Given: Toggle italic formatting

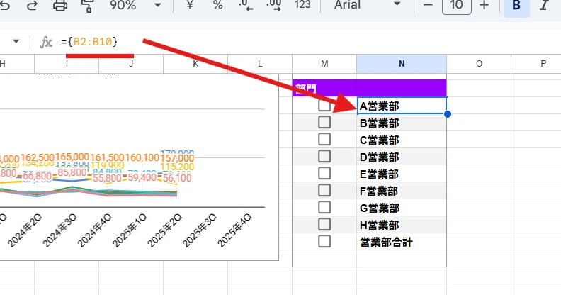Looking at the screenshot, I should click(x=544, y=5).
